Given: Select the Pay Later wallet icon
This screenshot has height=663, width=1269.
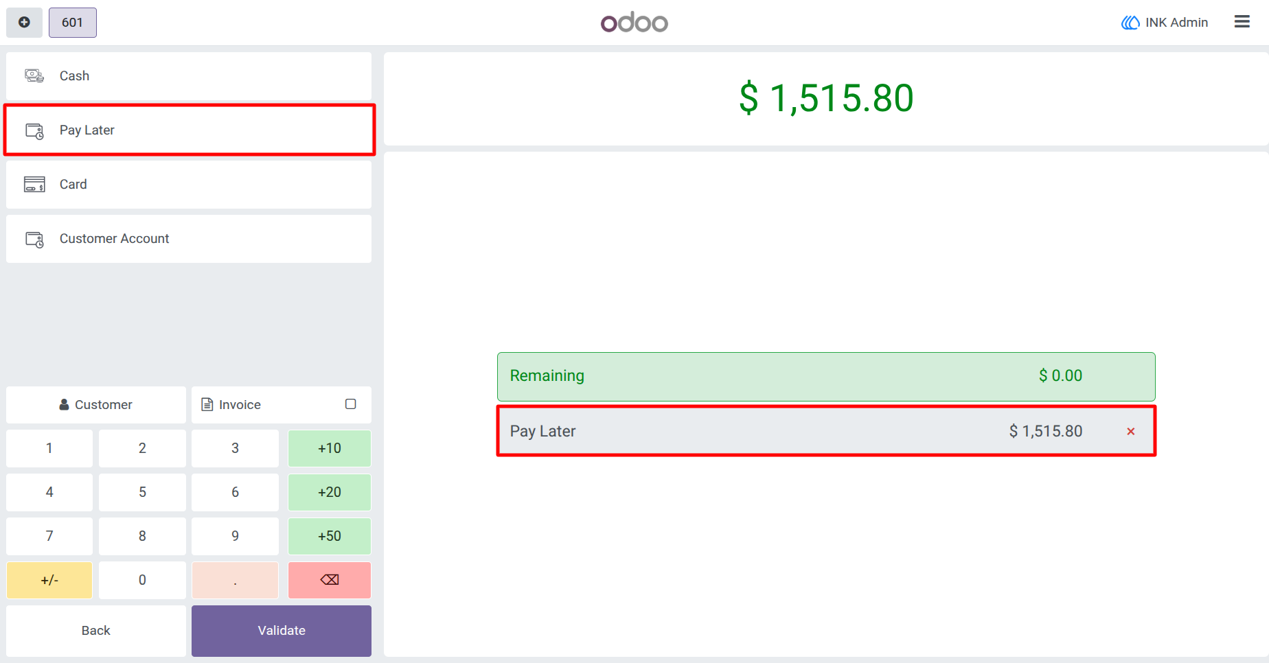Looking at the screenshot, I should click(34, 130).
